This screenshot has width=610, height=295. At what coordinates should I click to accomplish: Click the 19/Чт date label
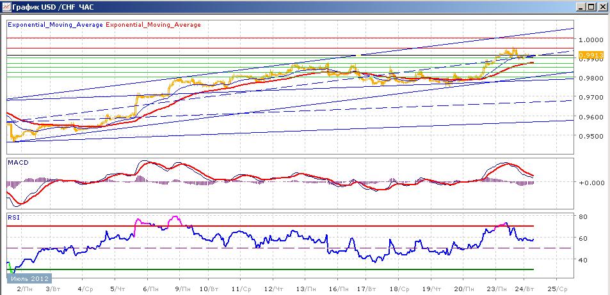(x=431, y=289)
